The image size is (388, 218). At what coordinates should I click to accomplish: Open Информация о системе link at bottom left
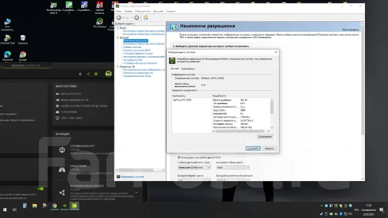(x=132, y=177)
